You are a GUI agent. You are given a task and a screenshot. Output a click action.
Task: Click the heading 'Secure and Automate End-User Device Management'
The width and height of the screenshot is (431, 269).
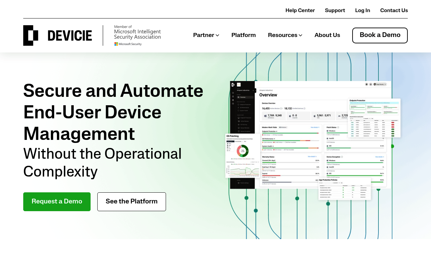(x=113, y=112)
